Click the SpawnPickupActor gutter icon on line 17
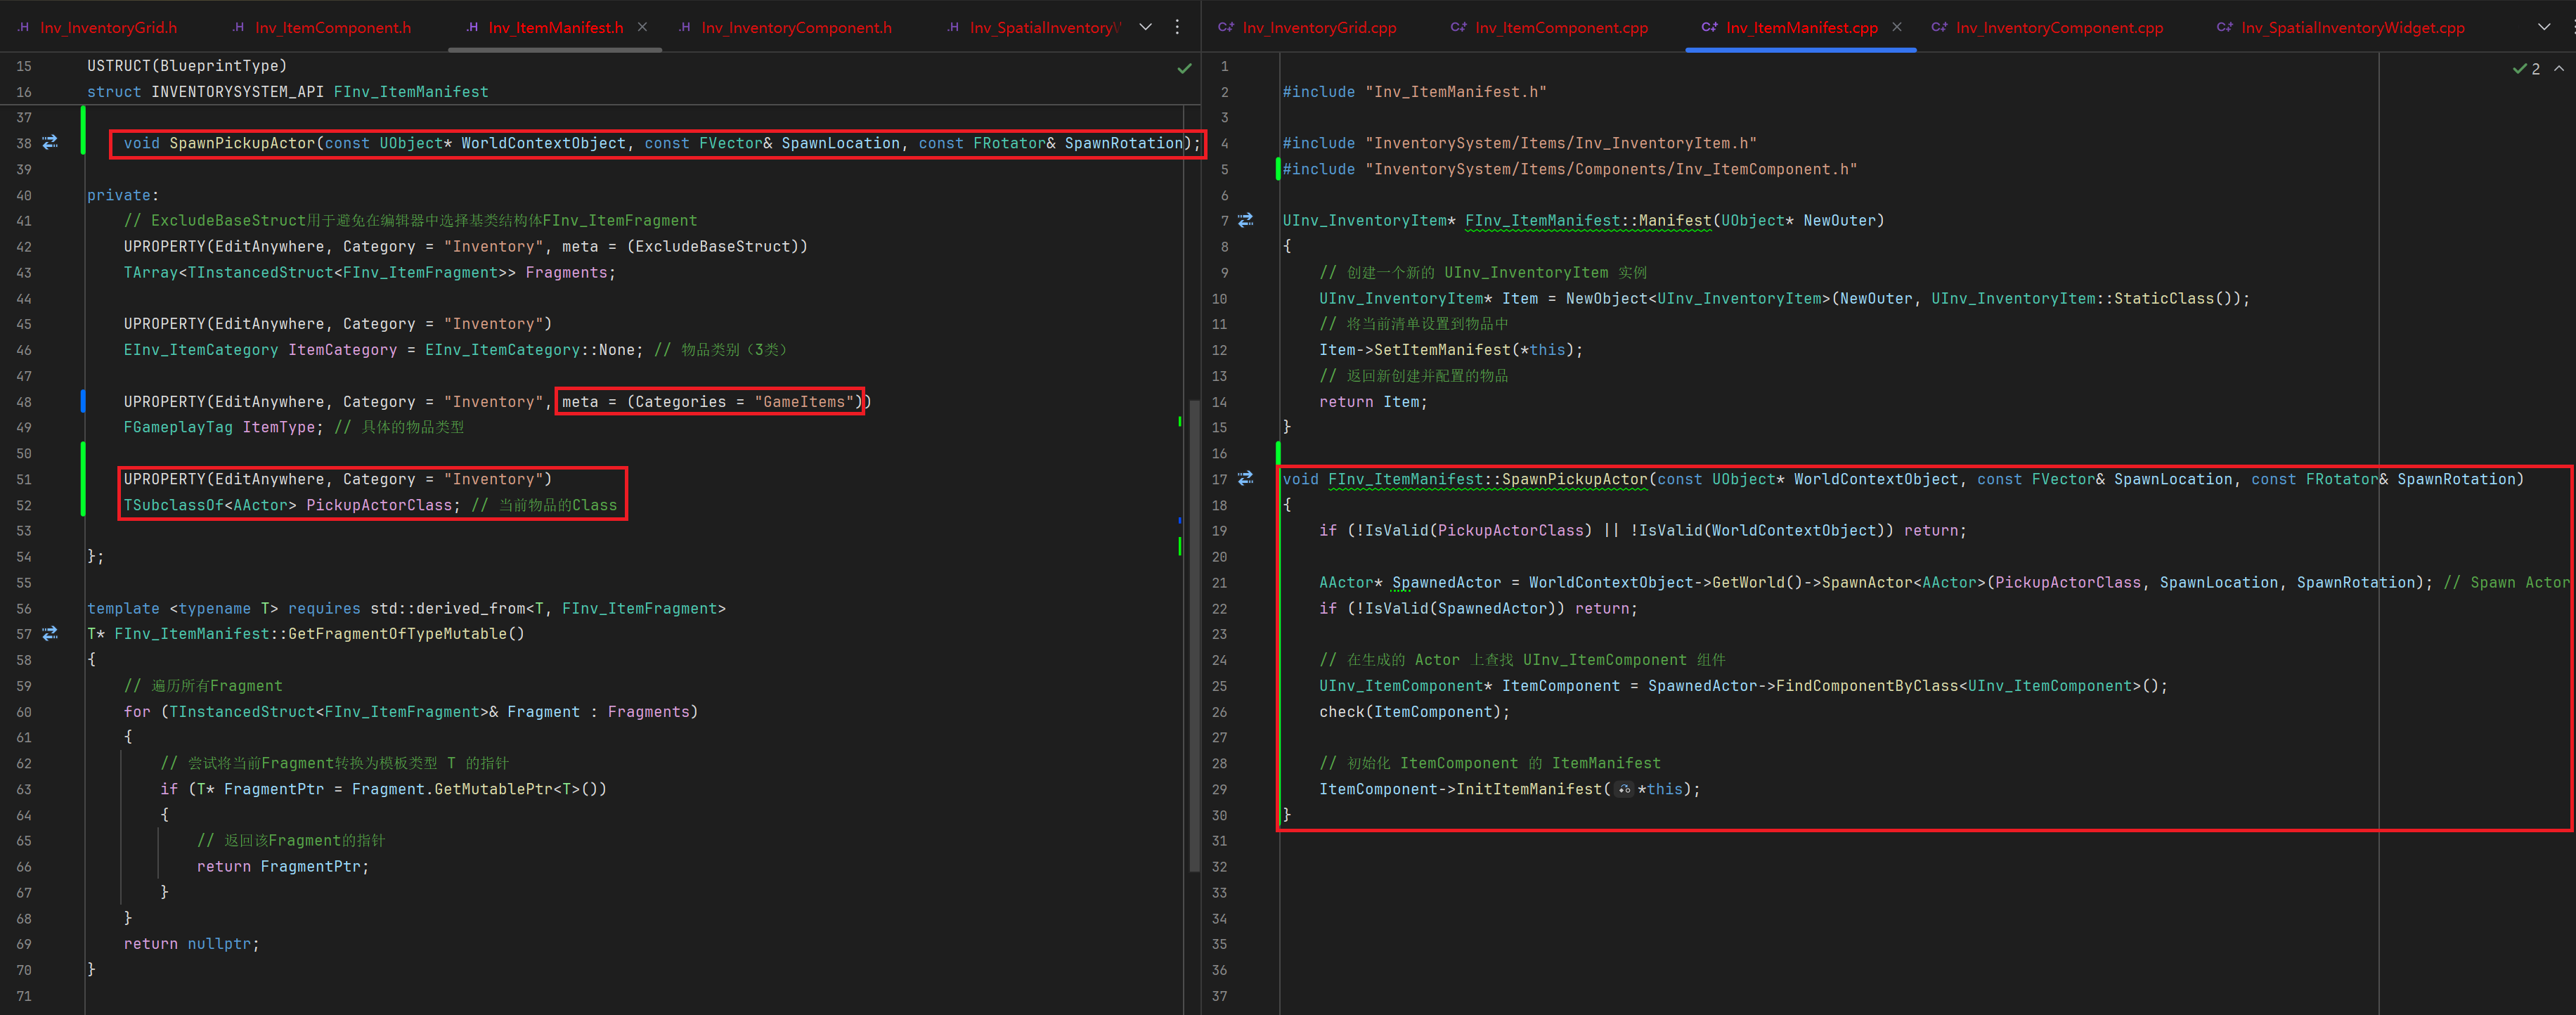The image size is (2576, 1015). tap(1246, 479)
